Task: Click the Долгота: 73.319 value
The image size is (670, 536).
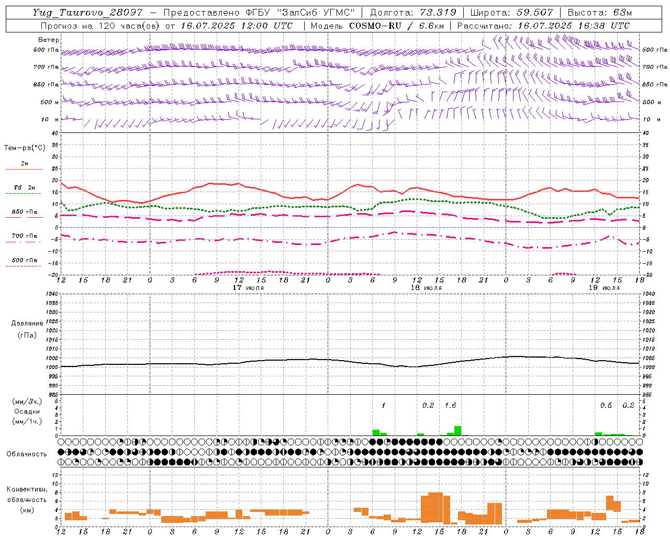Action: coord(413,13)
